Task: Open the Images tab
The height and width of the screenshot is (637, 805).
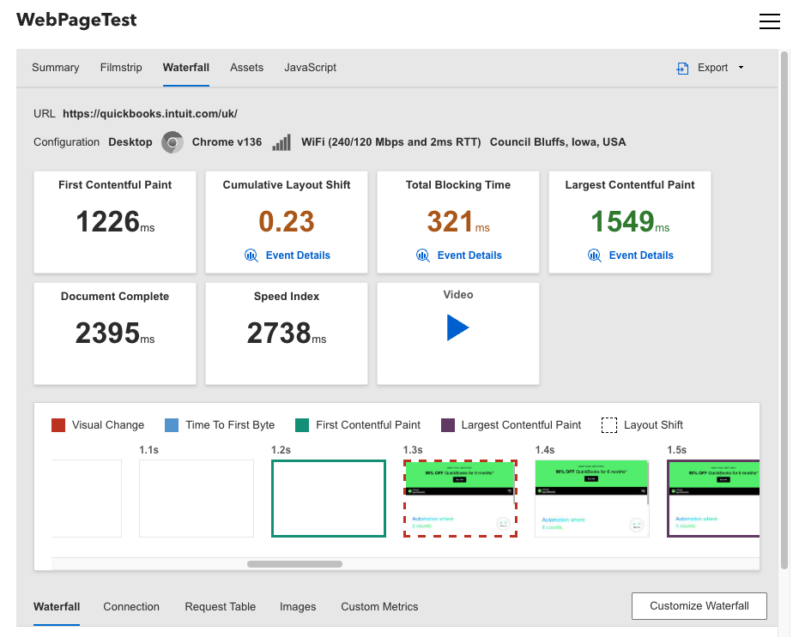Action: 298,606
